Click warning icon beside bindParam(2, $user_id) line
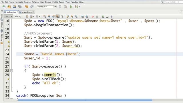Screen dimensions: 183x103 pos(9,46)
